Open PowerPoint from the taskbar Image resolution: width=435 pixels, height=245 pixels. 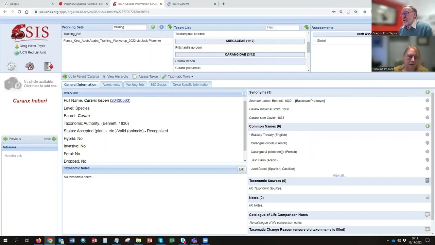(150, 241)
